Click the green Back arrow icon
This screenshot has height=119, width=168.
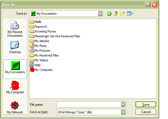coord(109,14)
